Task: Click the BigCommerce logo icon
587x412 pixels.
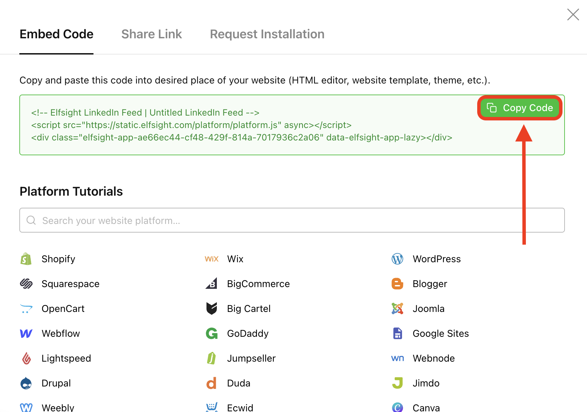Action: point(212,284)
